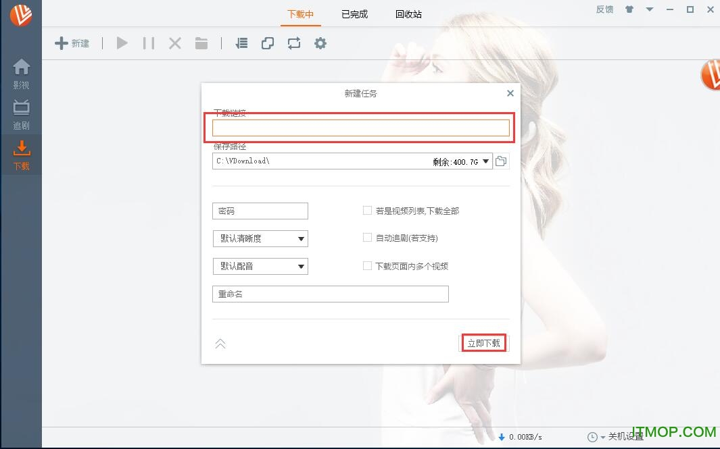720x449 pixels.
Task: Click the floating orange logo at right edge
Action: tap(711, 75)
